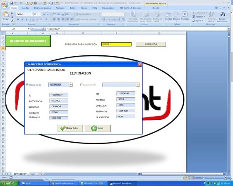Viewport: 233px width, 186px height.
Task: Click the Excel help icon
Action: tap(217, 8)
